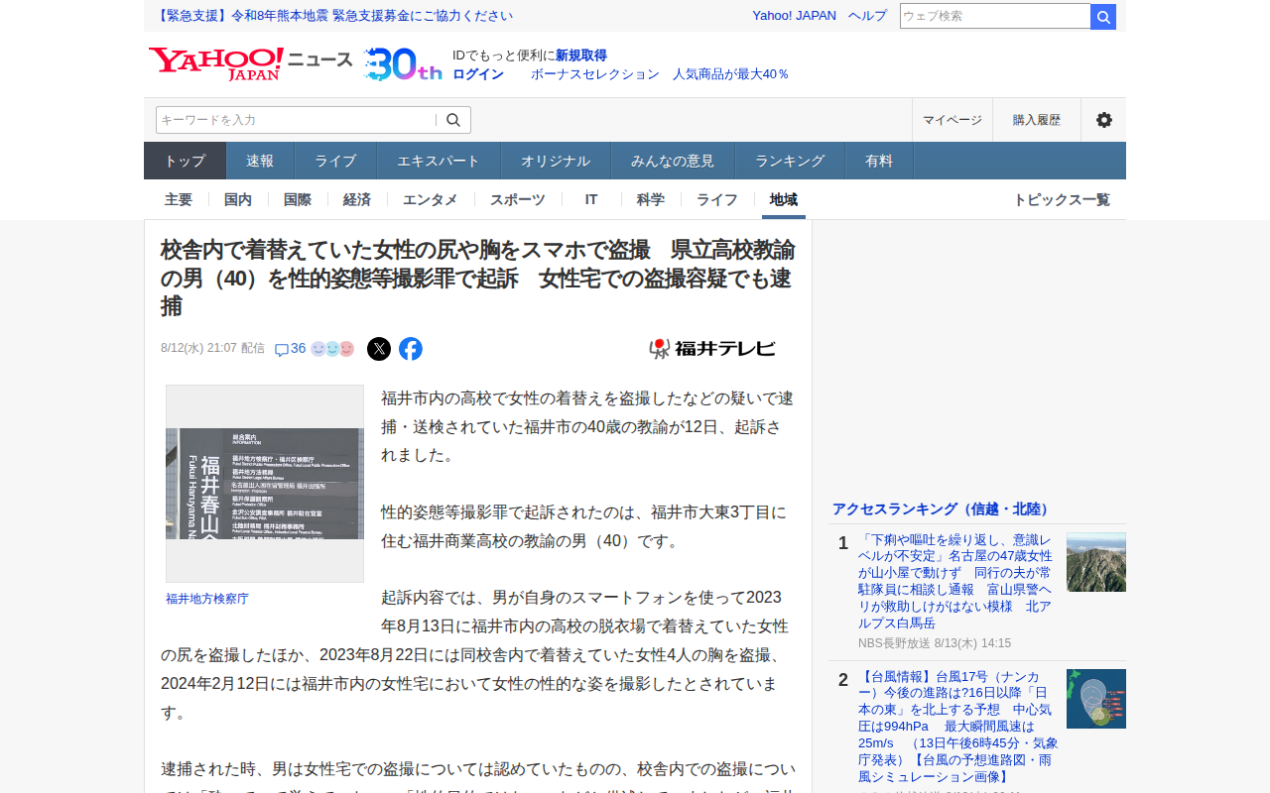Focus the キーワードを入力 search field
This screenshot has height=793, width=1270.
(296, 120)
